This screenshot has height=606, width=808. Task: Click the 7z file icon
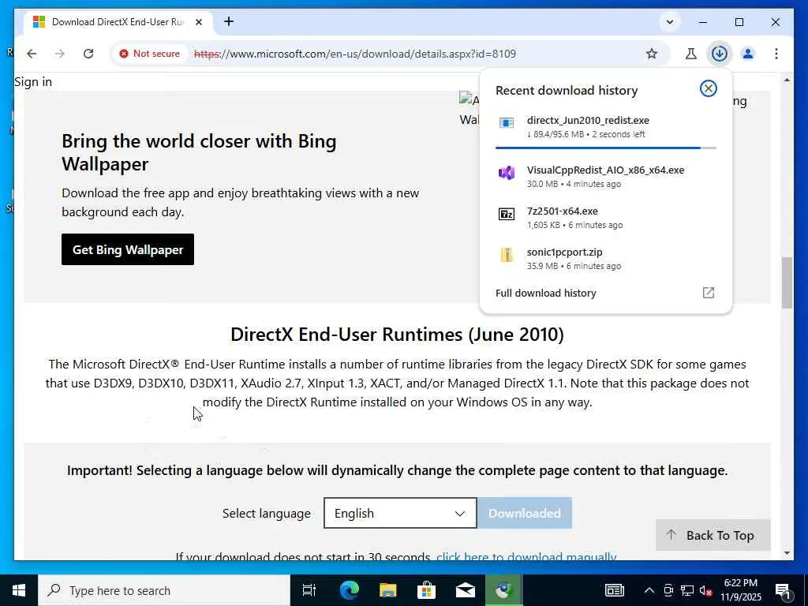point(507,214)
